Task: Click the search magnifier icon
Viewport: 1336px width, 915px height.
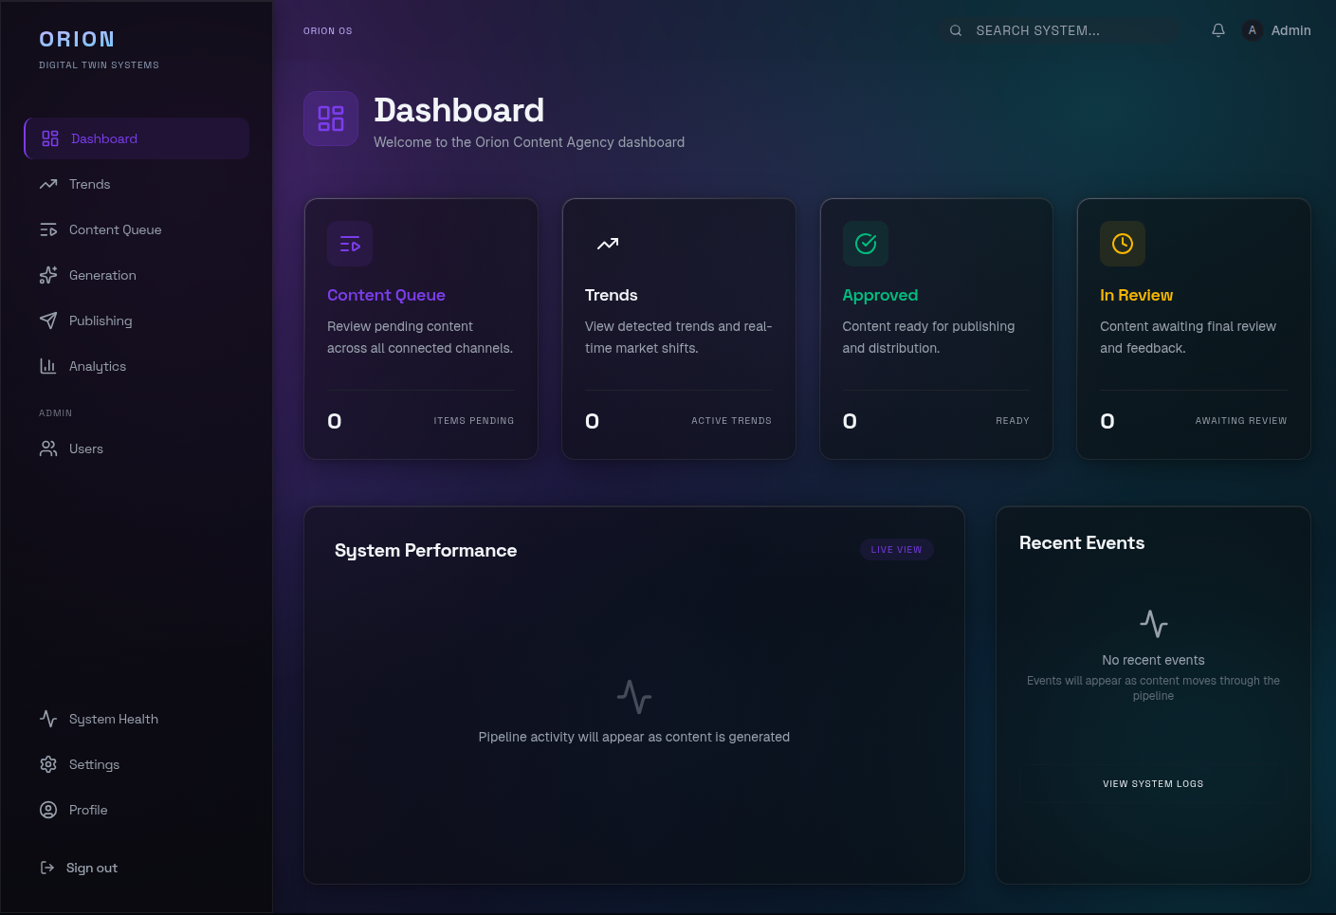Action: pos(955,29)
